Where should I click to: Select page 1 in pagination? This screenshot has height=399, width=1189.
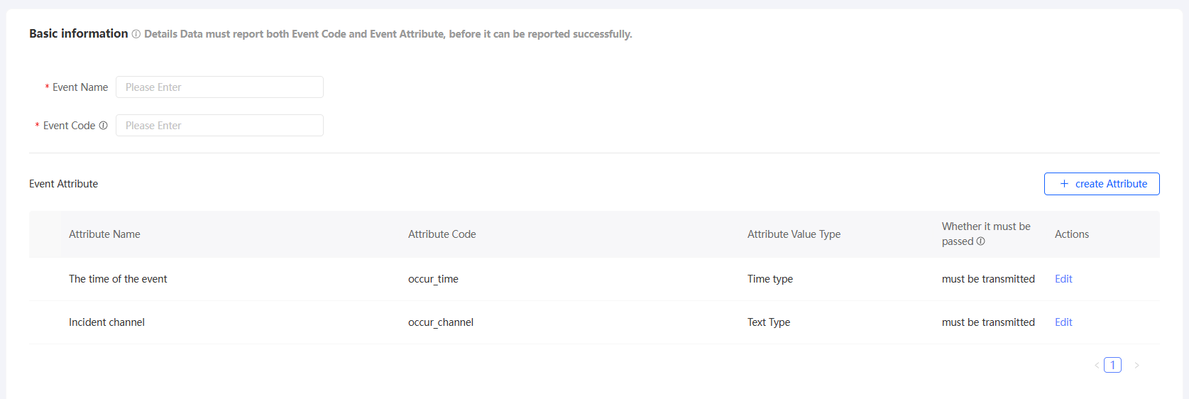click(x=1112, y=365)
